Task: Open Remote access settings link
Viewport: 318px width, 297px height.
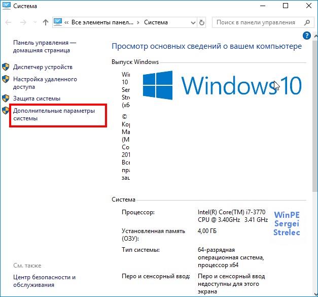Action: pyautogui.click(x=45, y=83)
